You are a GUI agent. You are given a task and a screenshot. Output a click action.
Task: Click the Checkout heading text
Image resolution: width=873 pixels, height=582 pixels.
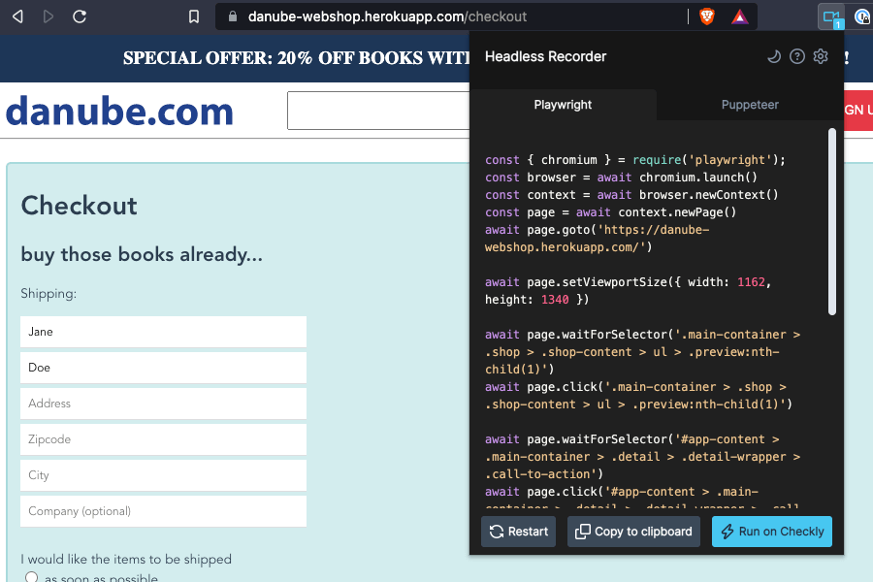point(80,206)
